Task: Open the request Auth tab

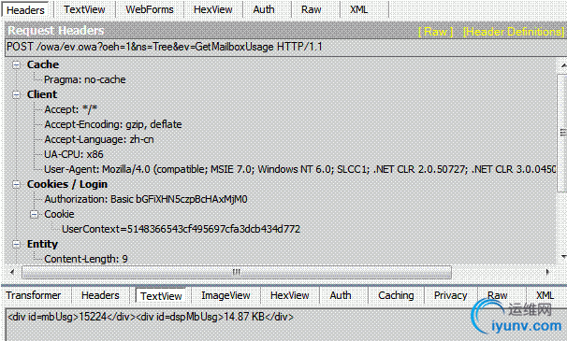Action: point(264,9)
